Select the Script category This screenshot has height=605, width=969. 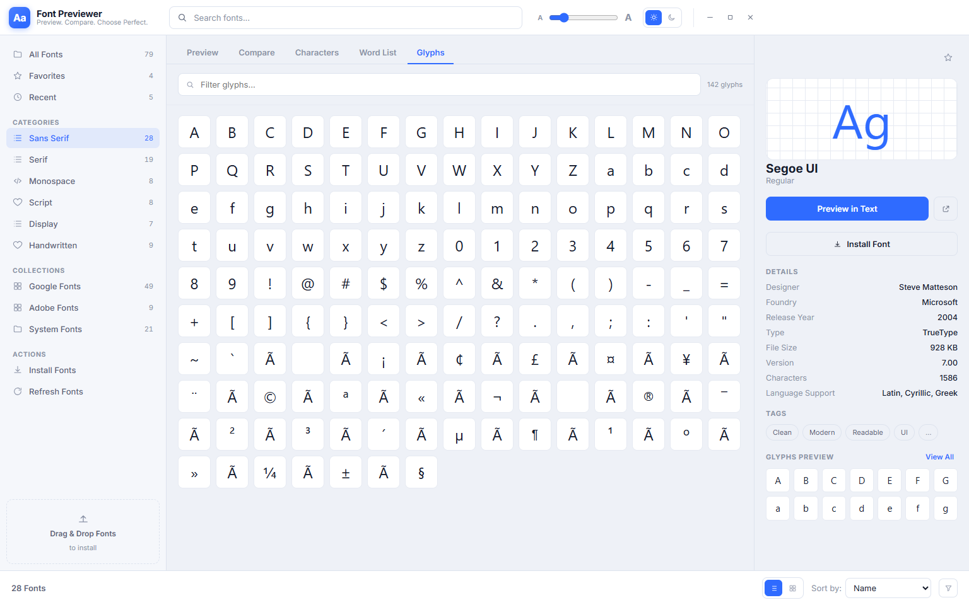pyautogui.click(x=83, y=202)
